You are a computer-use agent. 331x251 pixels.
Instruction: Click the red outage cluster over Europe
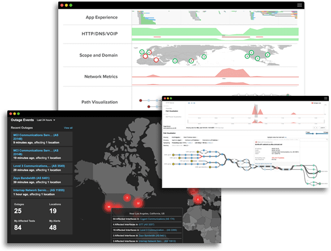[x=197, y=199]
